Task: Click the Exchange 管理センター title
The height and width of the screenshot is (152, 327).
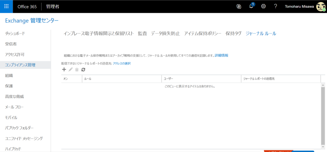Action: click(x=32, y=20)
